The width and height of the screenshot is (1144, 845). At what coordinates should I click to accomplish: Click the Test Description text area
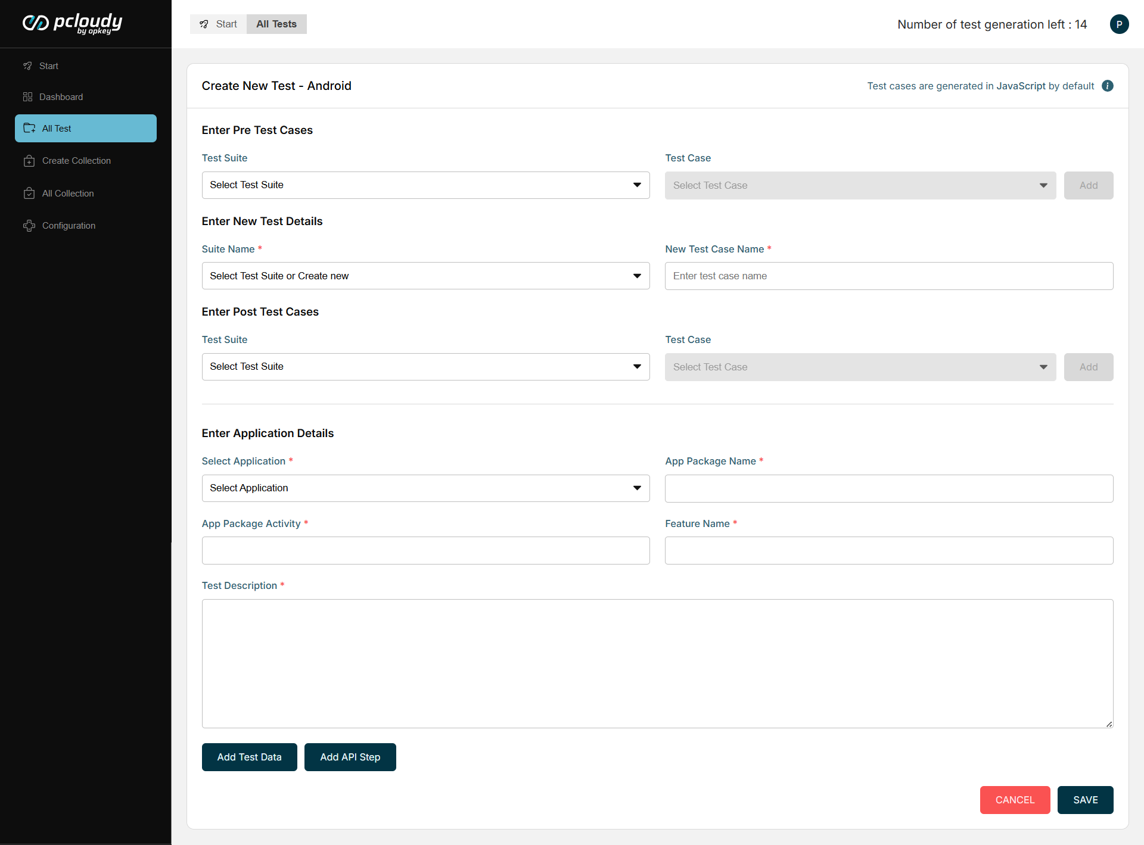click(657, 663)
